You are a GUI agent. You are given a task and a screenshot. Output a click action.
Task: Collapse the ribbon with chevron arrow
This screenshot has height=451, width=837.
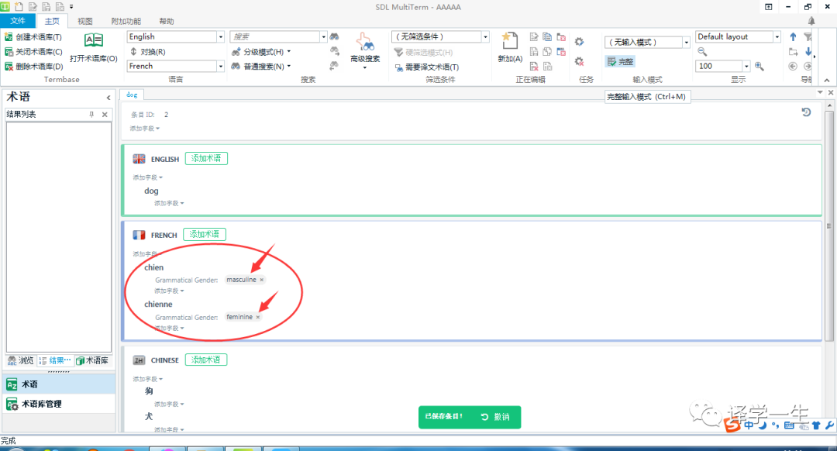pos(827,80)
